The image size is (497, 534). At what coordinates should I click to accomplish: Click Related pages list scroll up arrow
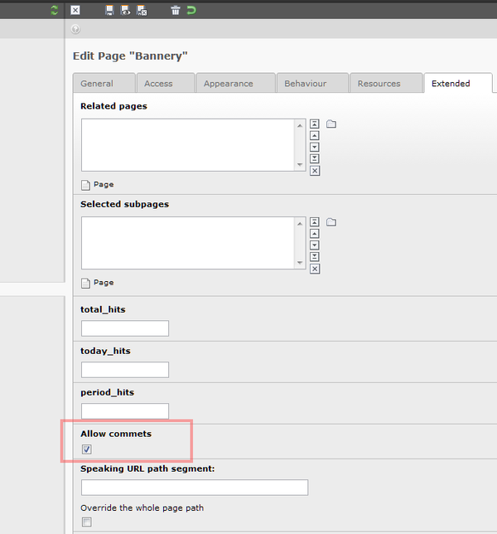[300, 126]
